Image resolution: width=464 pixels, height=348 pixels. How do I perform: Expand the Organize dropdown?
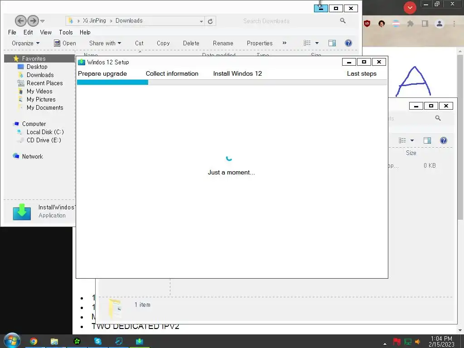(x=25, y=43)
